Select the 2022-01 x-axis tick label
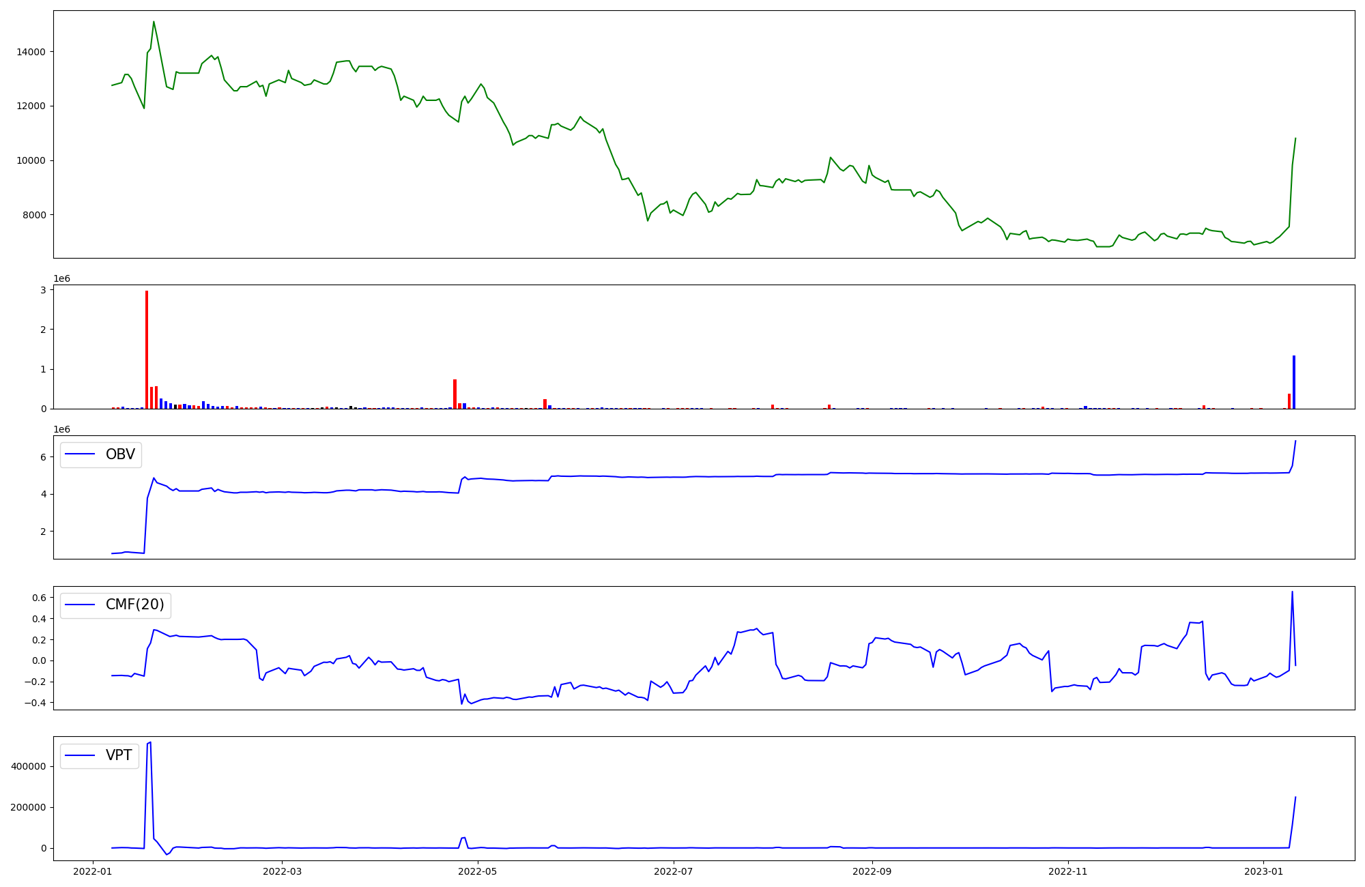The height and width of the screenshot is (887, 1365). pyautogui.click(x=92, y=871)
